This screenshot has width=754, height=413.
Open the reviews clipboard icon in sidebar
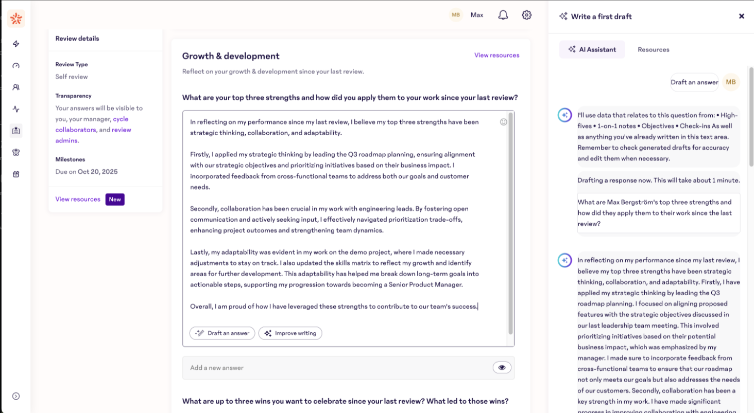16,131
